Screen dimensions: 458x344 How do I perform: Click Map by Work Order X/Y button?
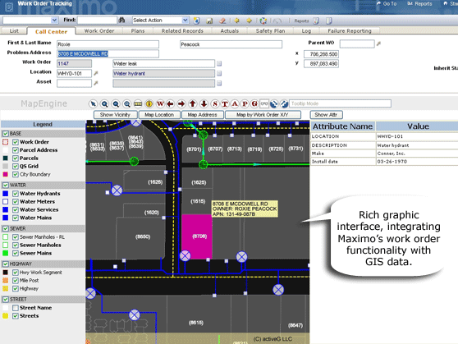(263, 115)
